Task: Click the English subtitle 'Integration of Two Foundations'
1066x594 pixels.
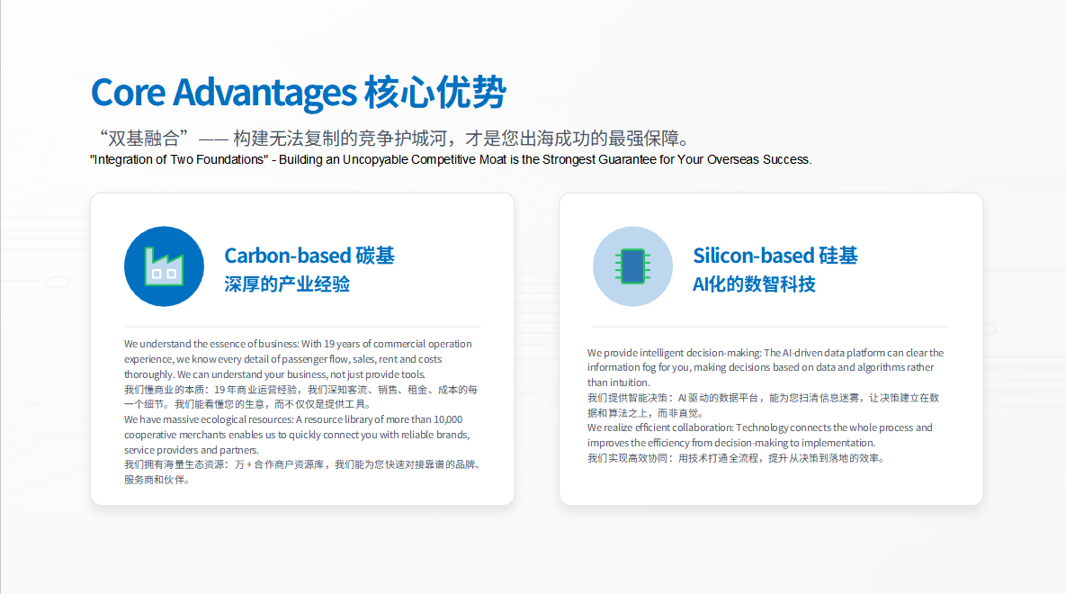Action: point(451,160)
